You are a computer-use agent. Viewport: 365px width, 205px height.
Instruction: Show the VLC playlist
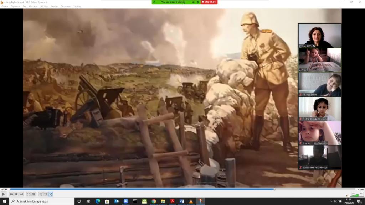[41, 194]
